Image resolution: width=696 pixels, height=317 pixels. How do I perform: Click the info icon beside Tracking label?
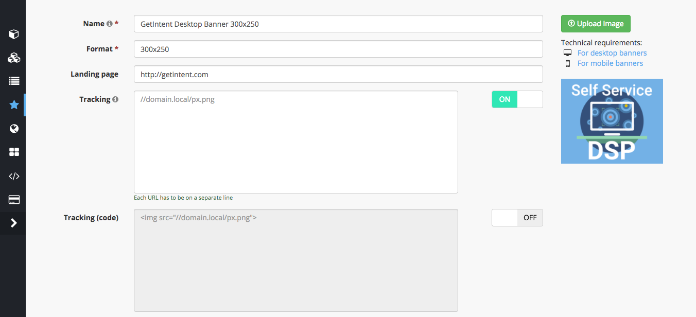pos(115,99)
